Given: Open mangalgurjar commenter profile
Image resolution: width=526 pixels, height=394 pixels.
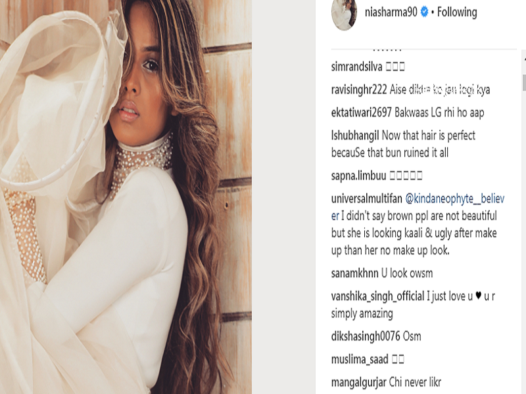Looking at the screenshot, I should tap(358, 383).
